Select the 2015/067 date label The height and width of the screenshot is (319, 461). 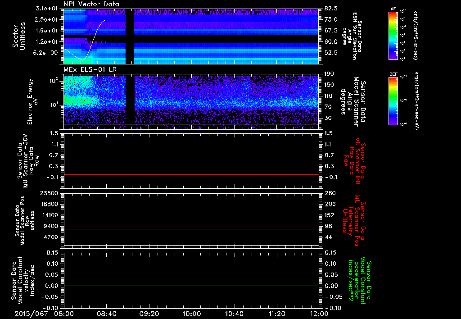[31, 314]
